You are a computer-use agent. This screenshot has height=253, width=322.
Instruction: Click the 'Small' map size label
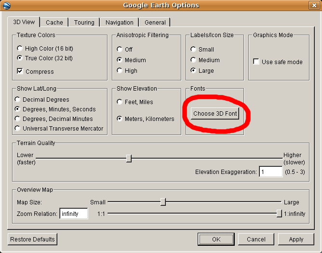98,202
